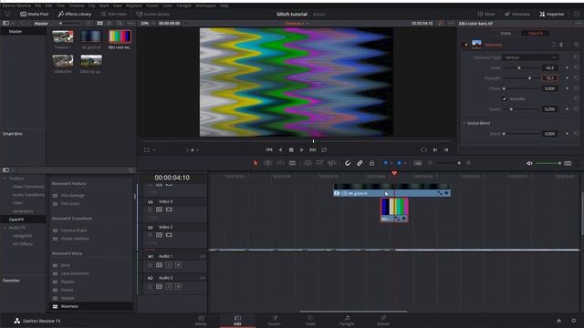584x328 pixels.
Task: Open the Edit Index panel
Action: (x=113, y=15)
